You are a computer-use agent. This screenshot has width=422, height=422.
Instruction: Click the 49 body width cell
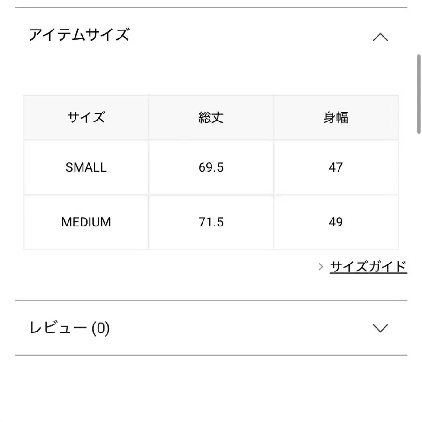(x=336, y=222)
